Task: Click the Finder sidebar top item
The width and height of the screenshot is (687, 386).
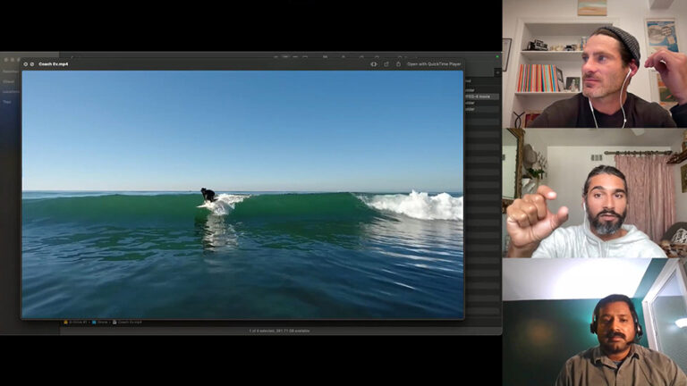Action: tap(8, 71)
